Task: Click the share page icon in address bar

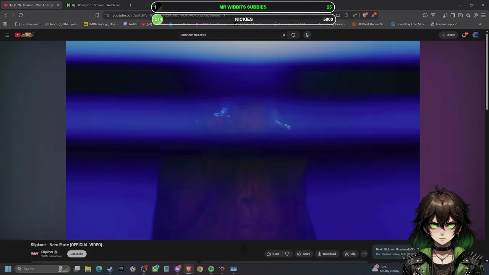Action: click(x=355, y=15)
